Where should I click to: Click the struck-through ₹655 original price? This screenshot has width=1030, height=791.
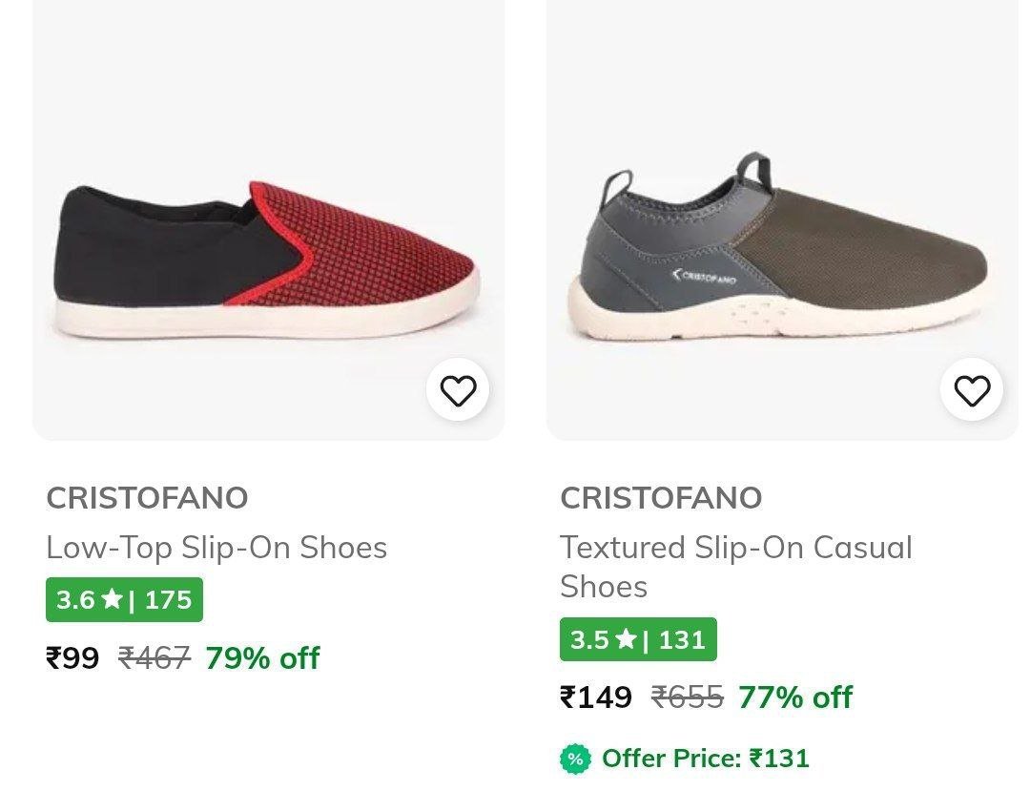pyautogui.click(x=688, y=697)
